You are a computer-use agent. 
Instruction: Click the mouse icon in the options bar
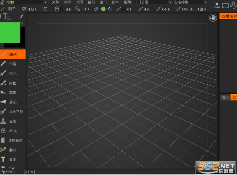click(57, 9)
